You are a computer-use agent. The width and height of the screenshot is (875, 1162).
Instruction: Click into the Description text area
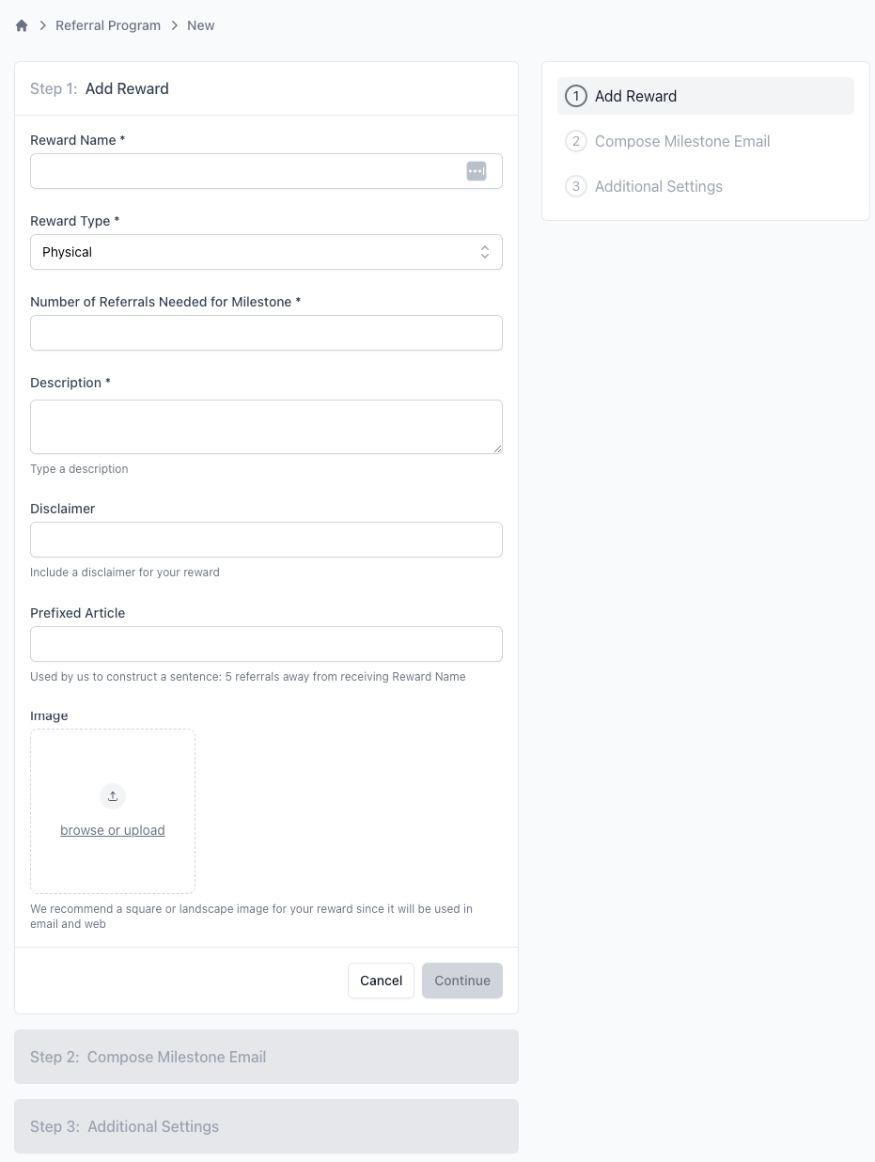pyautogui.click(x=266, y=427)
